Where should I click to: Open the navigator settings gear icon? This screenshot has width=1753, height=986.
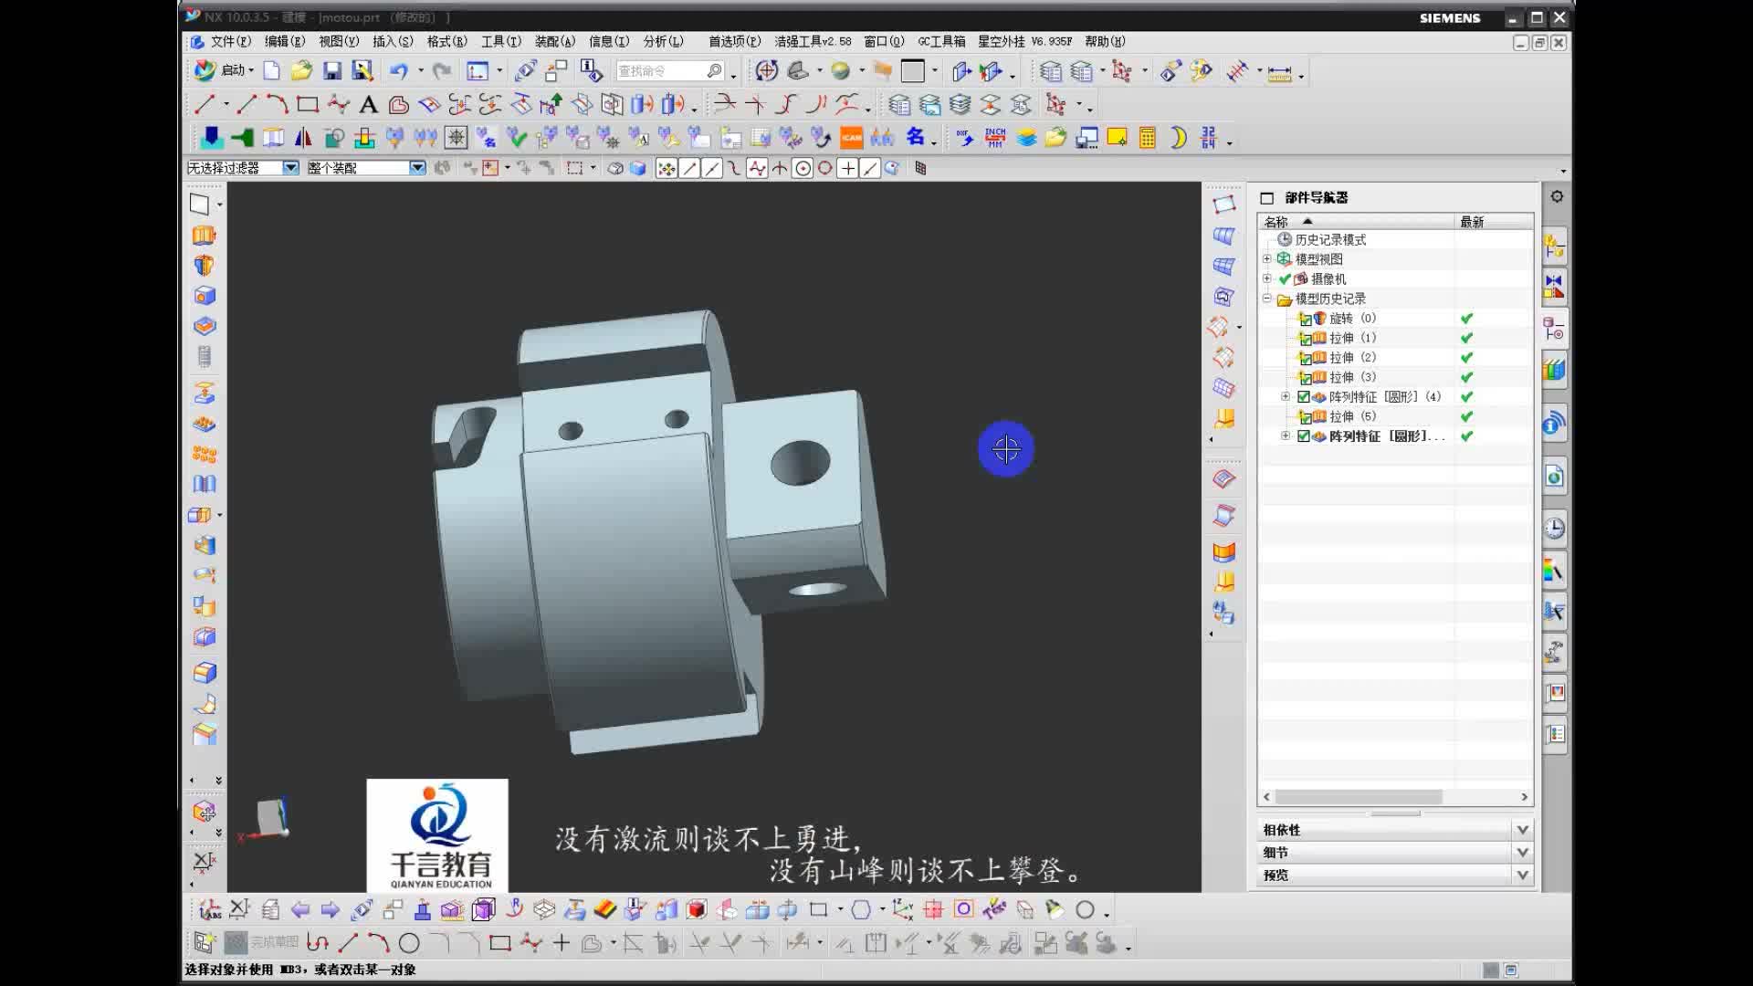1557,196
